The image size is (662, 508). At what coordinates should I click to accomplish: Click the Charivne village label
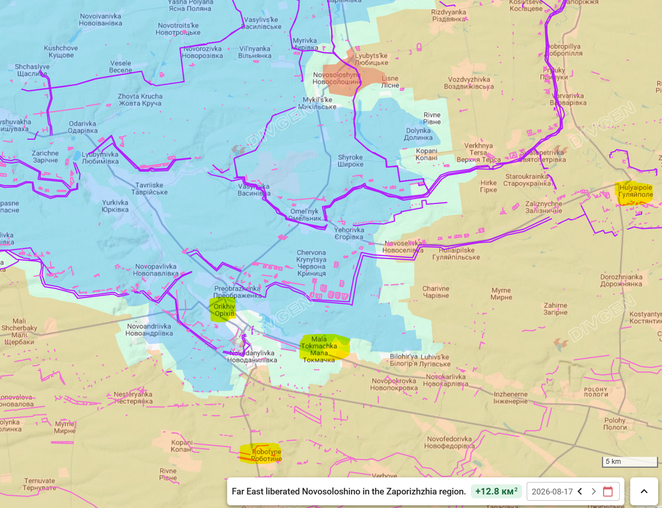[x=436, y=292]
